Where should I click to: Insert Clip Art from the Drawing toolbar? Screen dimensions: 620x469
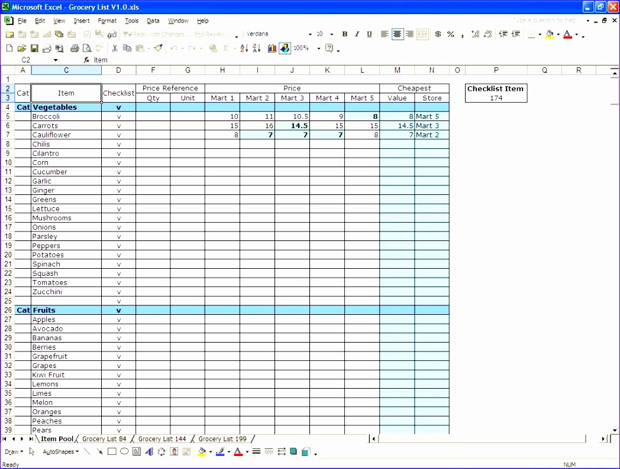pos(174,452)
